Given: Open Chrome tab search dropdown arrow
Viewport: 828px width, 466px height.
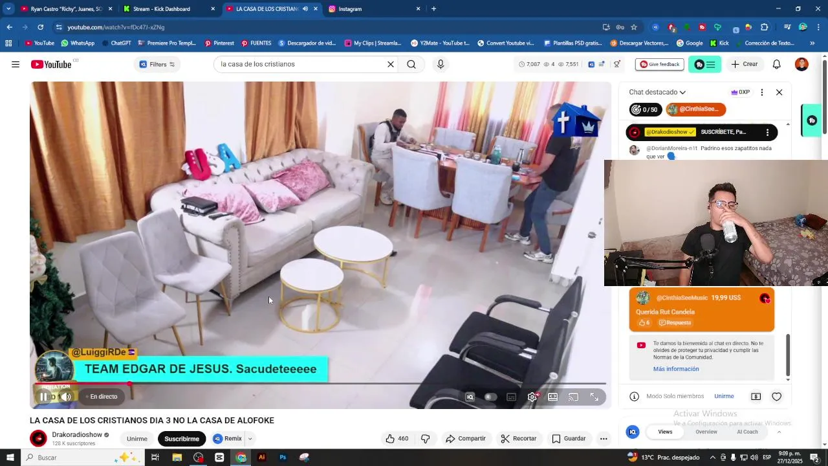Looking at the screenshot, I should (x=8, y=8).
